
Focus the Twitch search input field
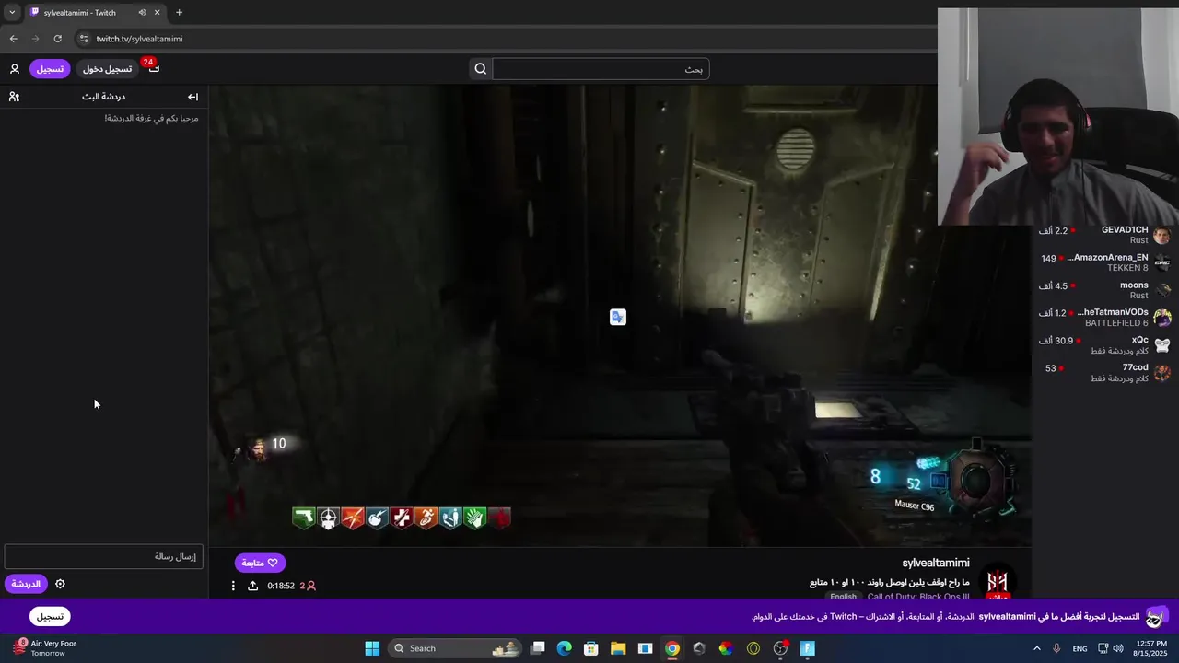click(601, 69)
